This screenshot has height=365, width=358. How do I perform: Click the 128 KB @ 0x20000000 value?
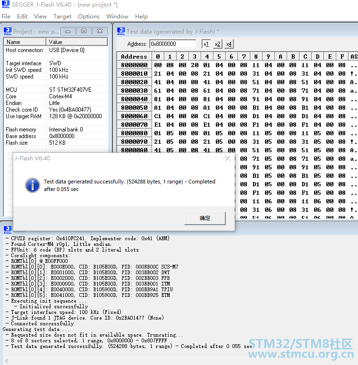click(75, 116)
